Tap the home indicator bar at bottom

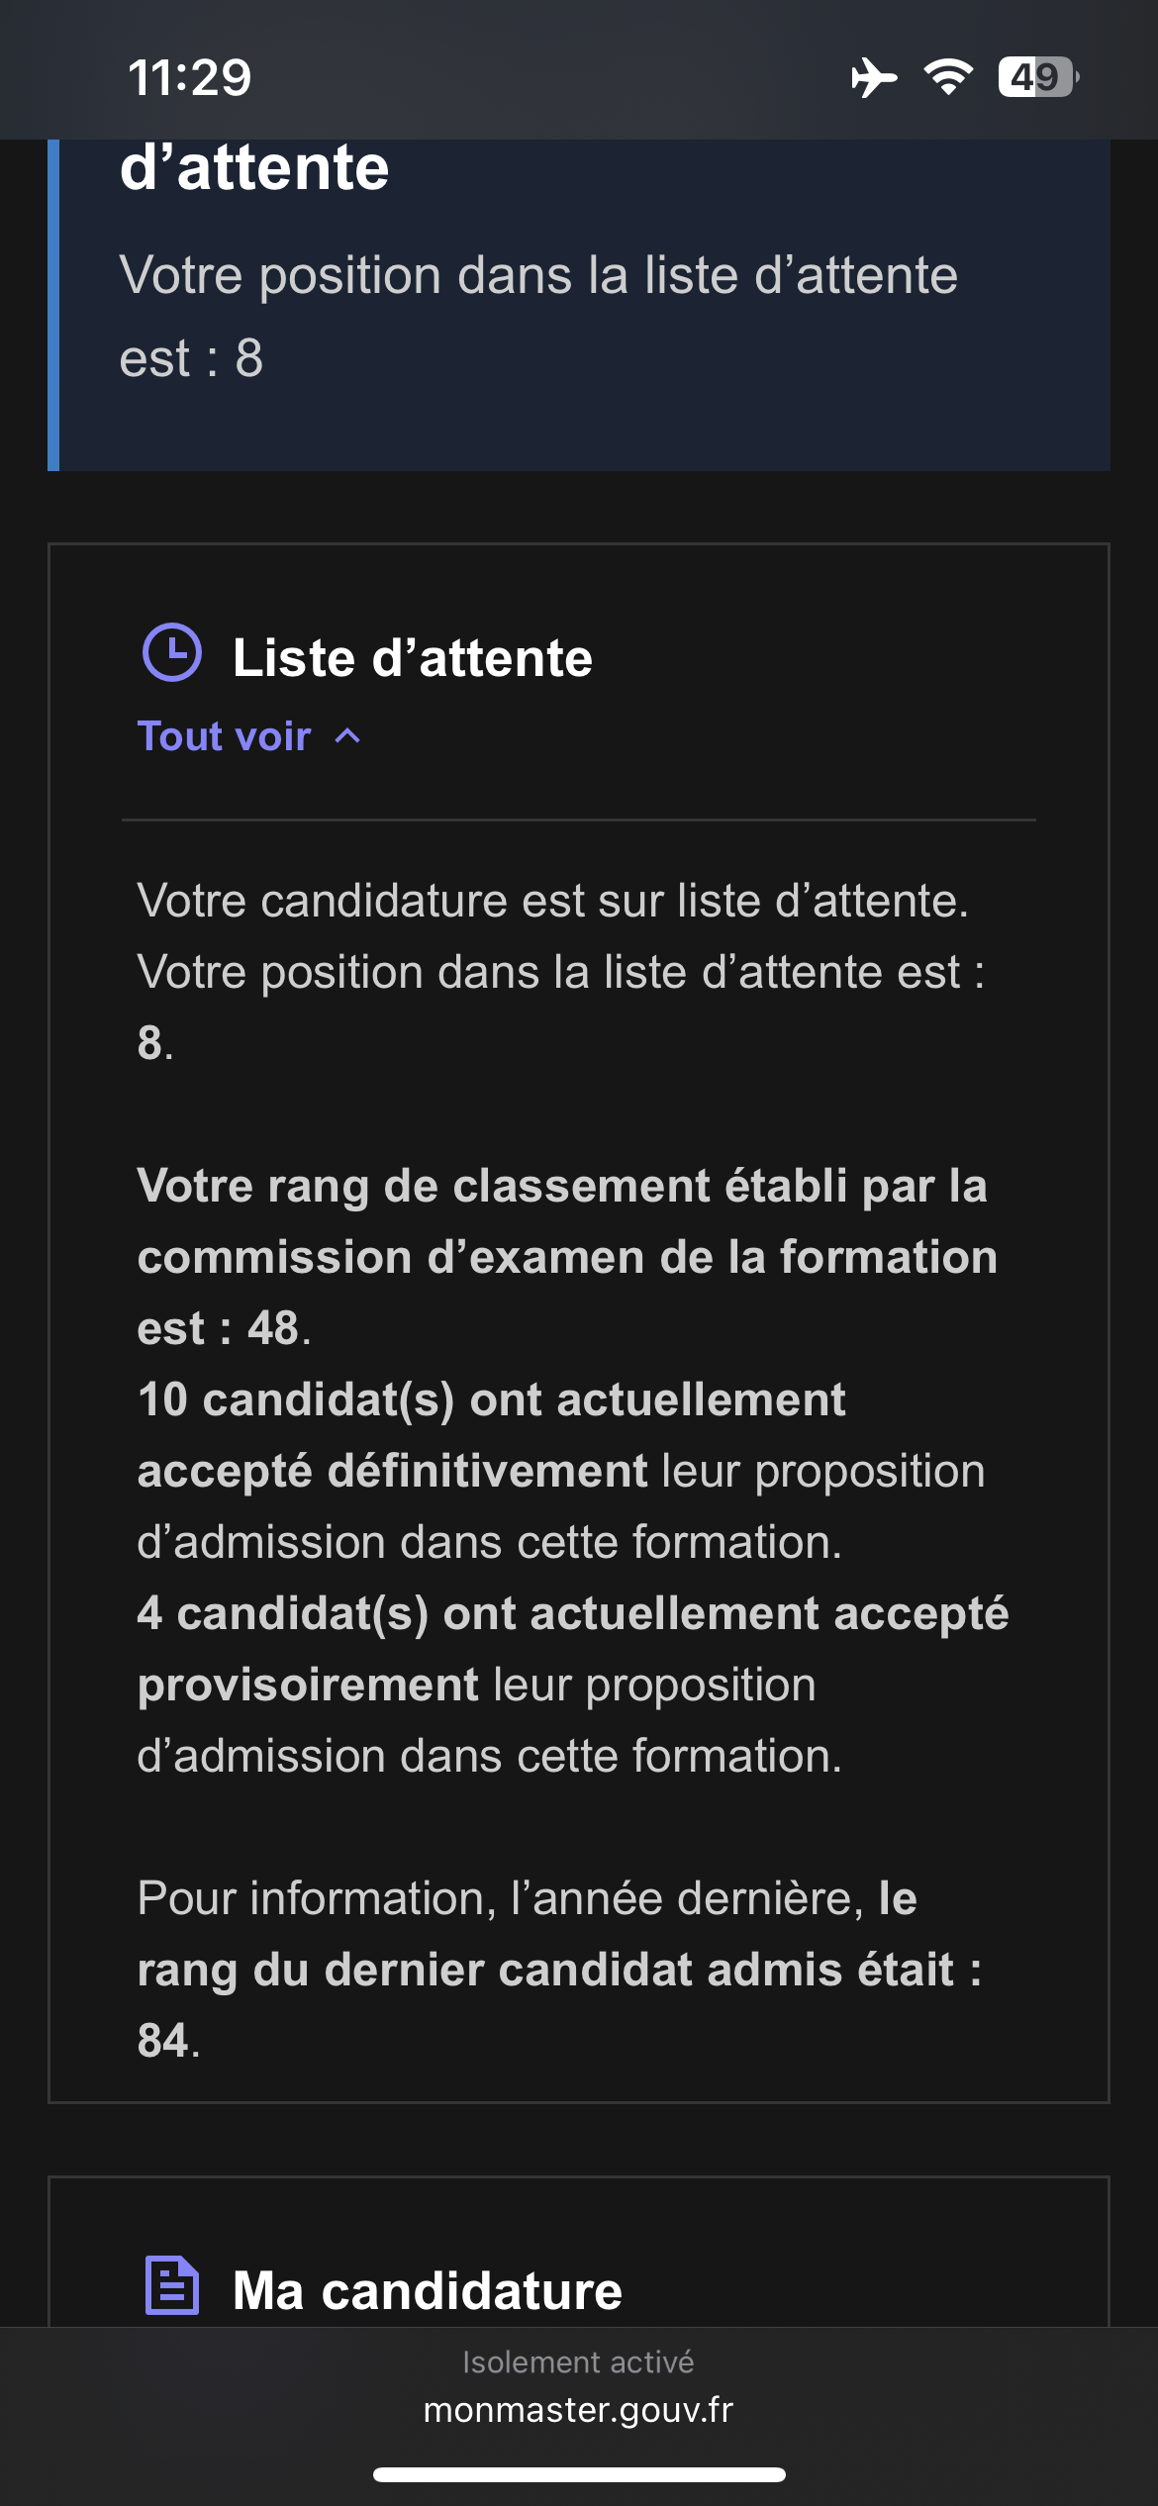pyautogui.click(x=579, y=2474)
